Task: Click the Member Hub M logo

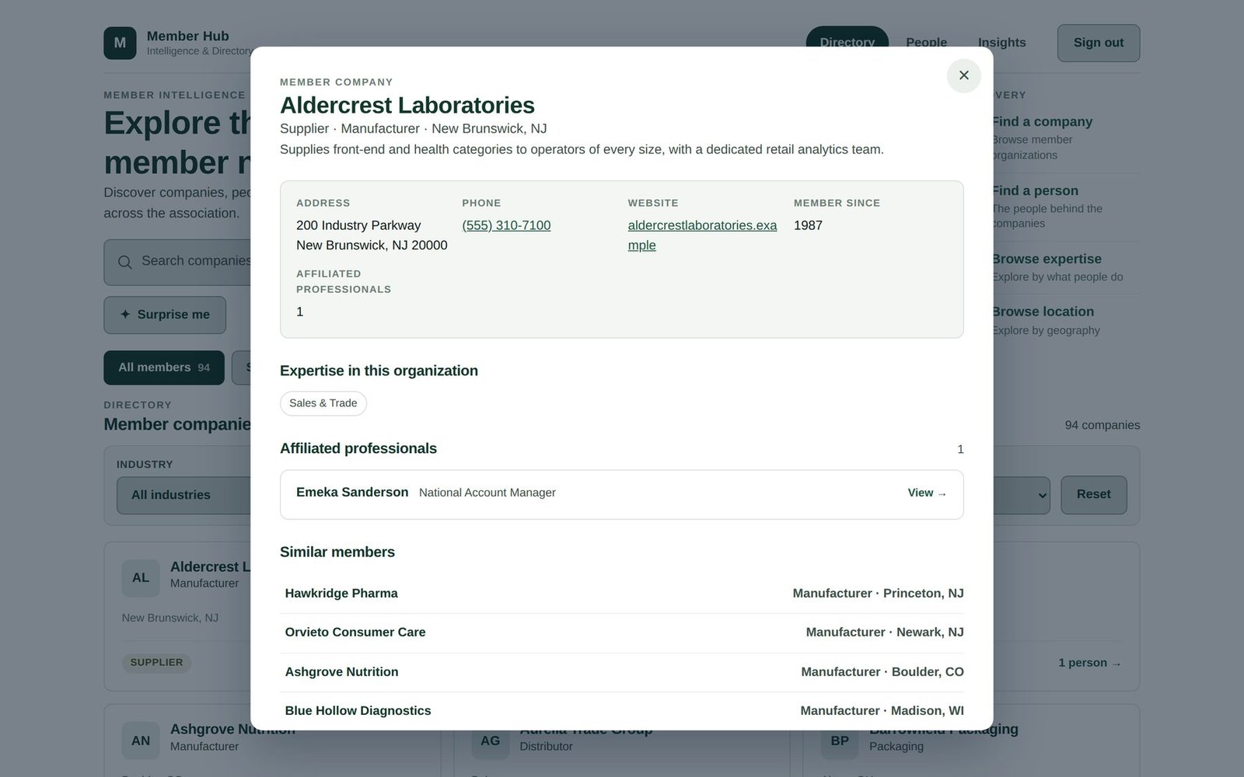Action: click(x=120, y=43)
